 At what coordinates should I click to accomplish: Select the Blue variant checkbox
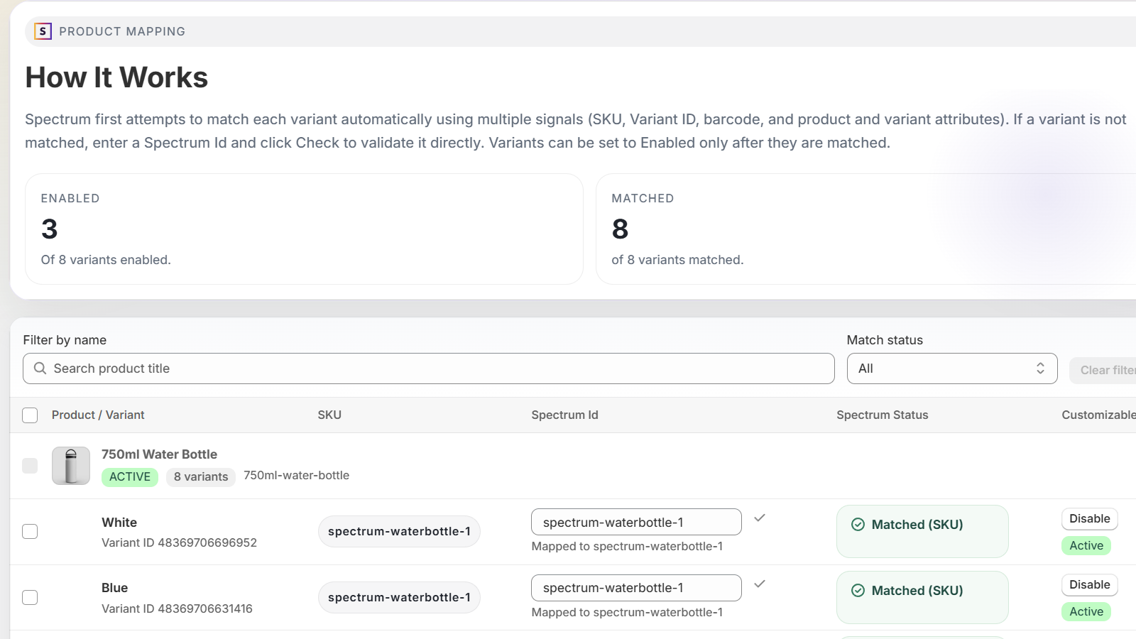[30, 598]
